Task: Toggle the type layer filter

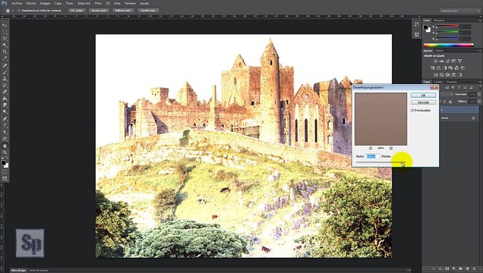Action: (459, 88)
